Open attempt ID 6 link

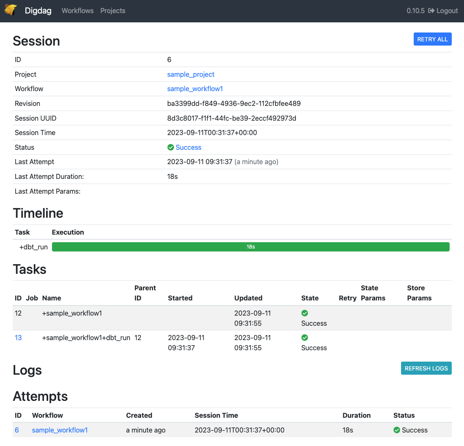point(17,430)
